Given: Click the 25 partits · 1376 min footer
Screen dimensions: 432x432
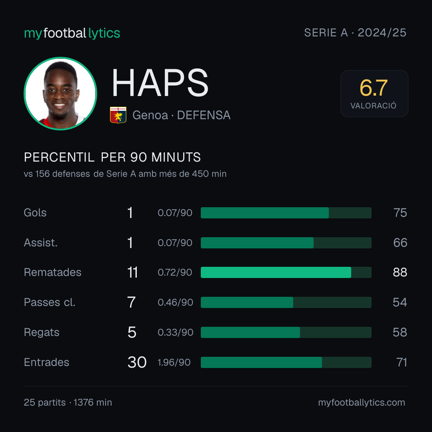Looking at the screenshot, I should 68,402.
